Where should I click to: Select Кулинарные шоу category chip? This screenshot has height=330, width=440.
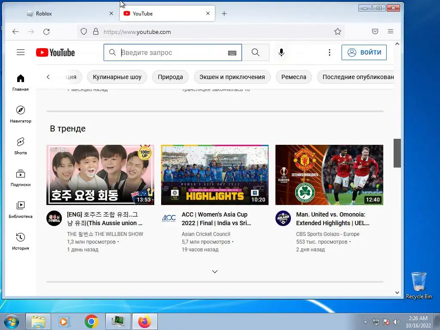pos(117,77)
